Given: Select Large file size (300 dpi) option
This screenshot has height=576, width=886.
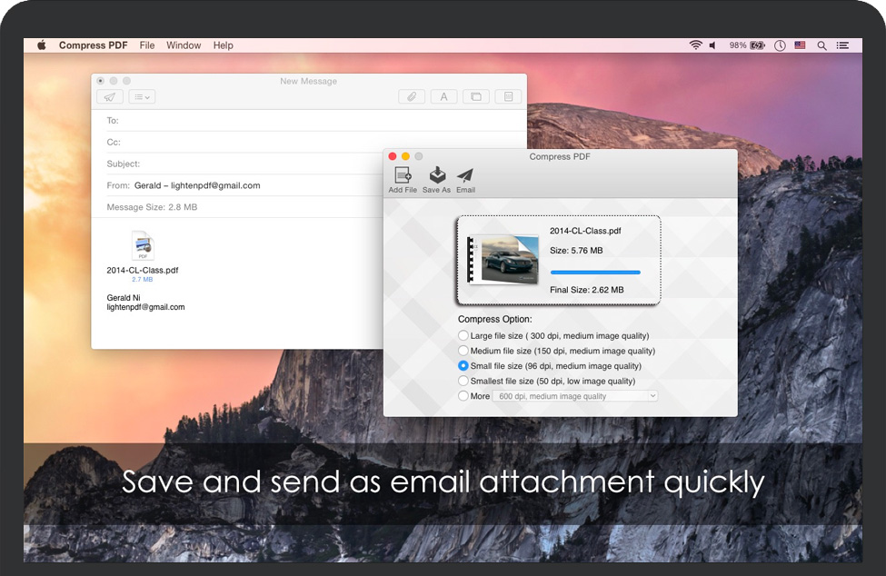Looking at the screenshot, I should coord(463,336).
